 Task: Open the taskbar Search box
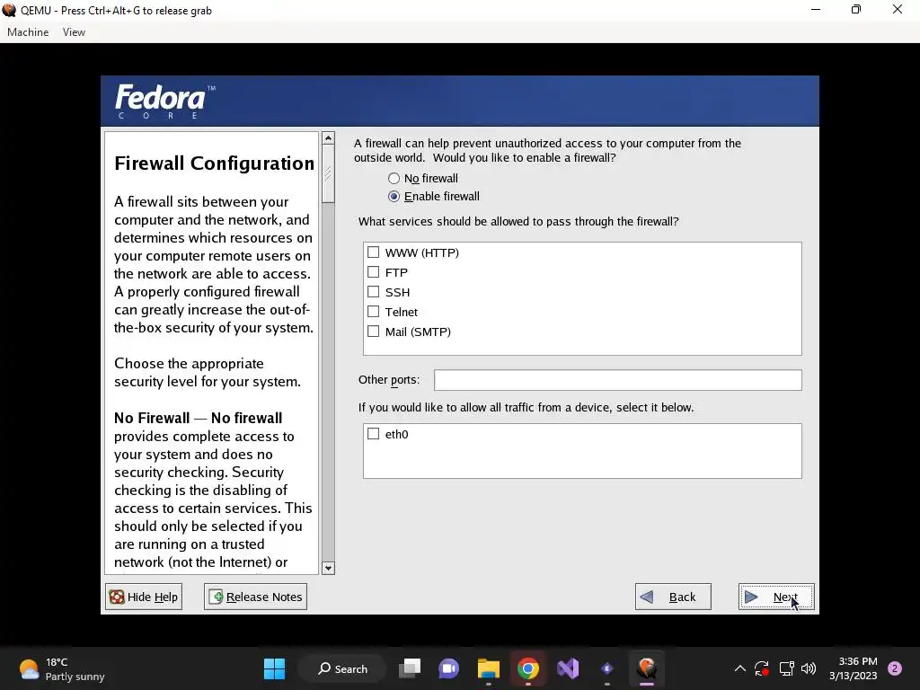coord(342,668)
